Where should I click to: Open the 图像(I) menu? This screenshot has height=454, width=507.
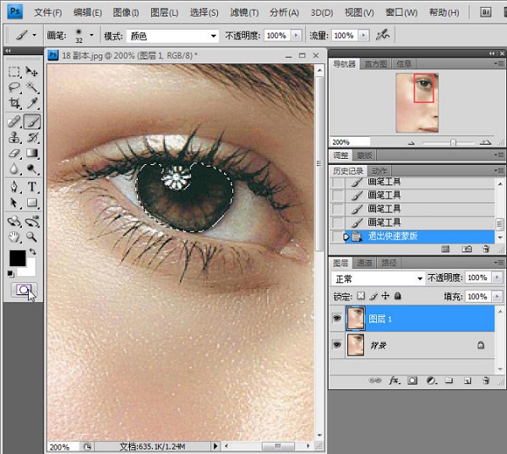point(125,13)
